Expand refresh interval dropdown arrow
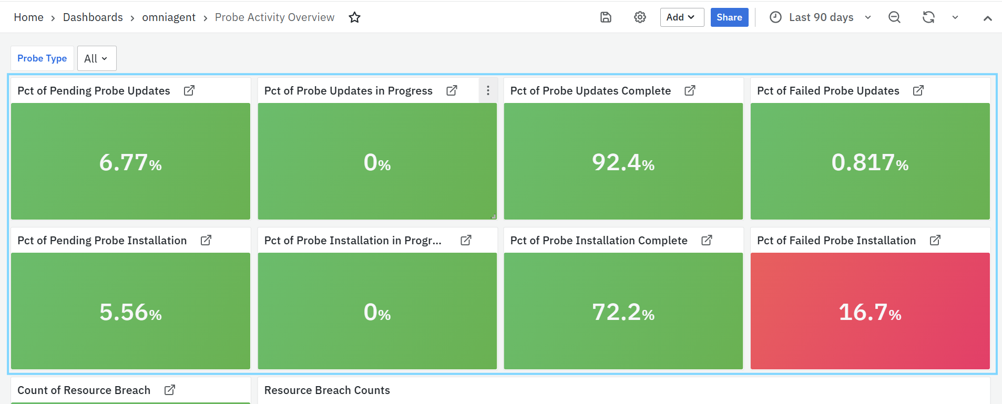Screen dimensions: 1002x404 click(x=955, y=17)
